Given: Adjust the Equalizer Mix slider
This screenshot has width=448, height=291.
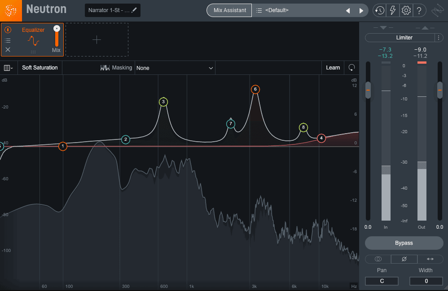Looking at the screenshot, I should pyautogui.click(x=57, y=36).
